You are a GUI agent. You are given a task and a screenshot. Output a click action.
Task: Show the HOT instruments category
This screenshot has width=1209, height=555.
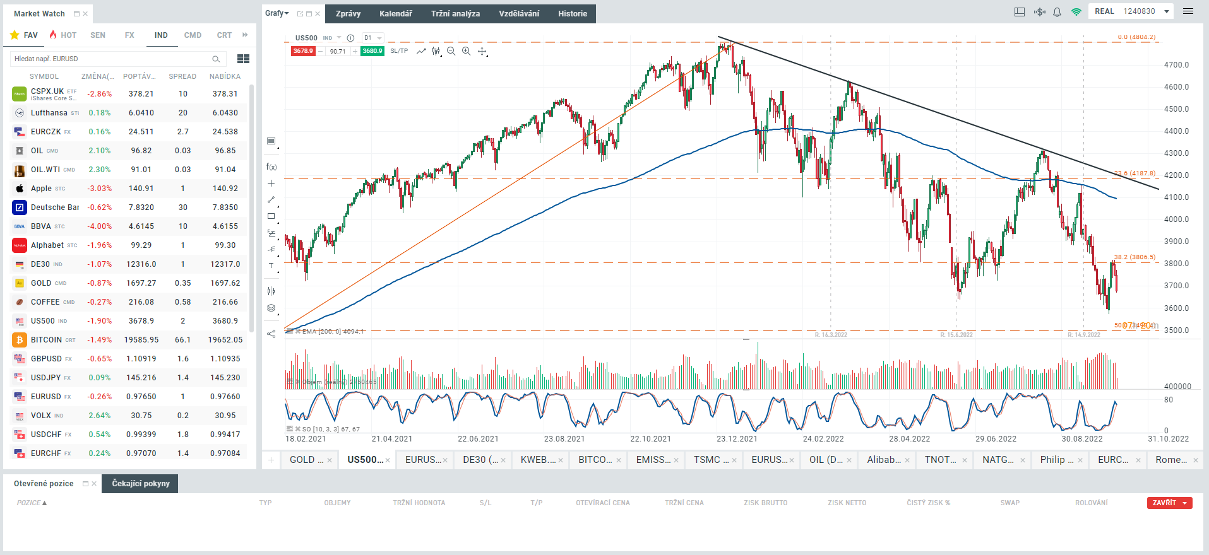(63, 35)
